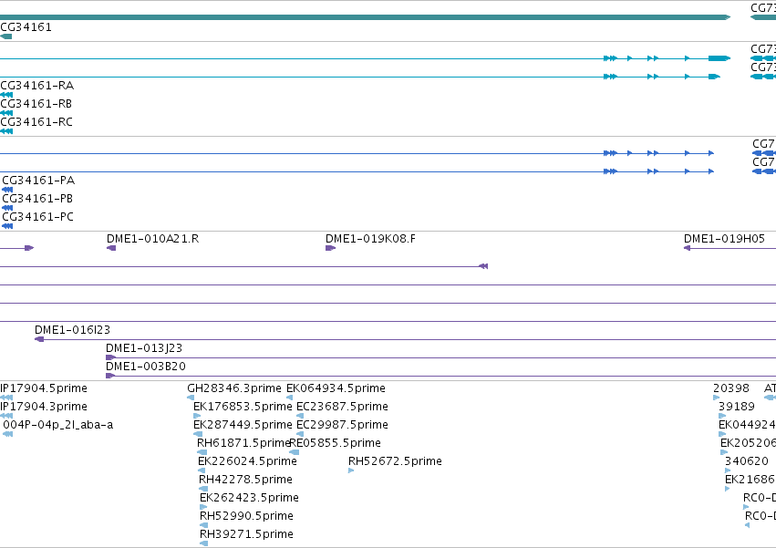The image size is (776, 548).
Task: Click the 004P-04p_2l_aba-a arrow glyph
Action: pyautogui.click(x=7, y=434)
